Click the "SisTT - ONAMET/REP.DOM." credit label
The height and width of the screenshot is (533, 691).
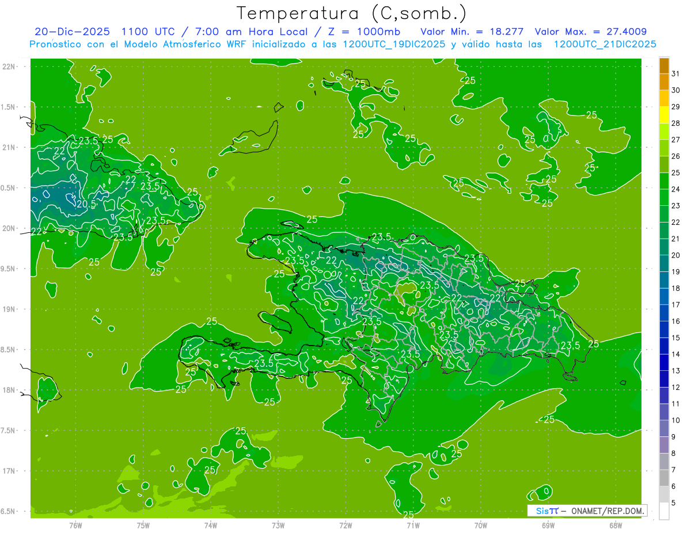click(587, 511)
